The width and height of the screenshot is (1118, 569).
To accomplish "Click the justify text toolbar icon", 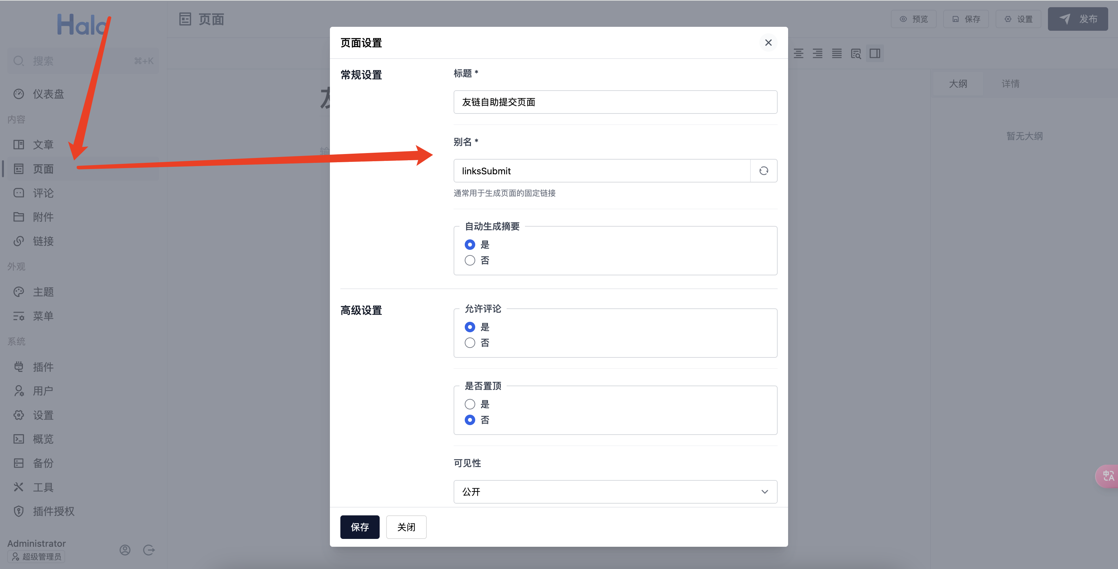I will point(837,53).
